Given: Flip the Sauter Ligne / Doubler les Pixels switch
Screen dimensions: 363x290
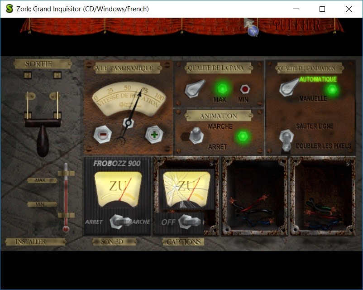Looking at the screenshot, I should coord(286,140).
